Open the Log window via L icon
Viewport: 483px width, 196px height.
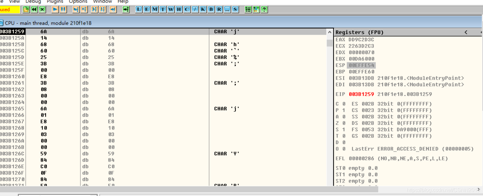pyautogui.click(x=139, y=9)
